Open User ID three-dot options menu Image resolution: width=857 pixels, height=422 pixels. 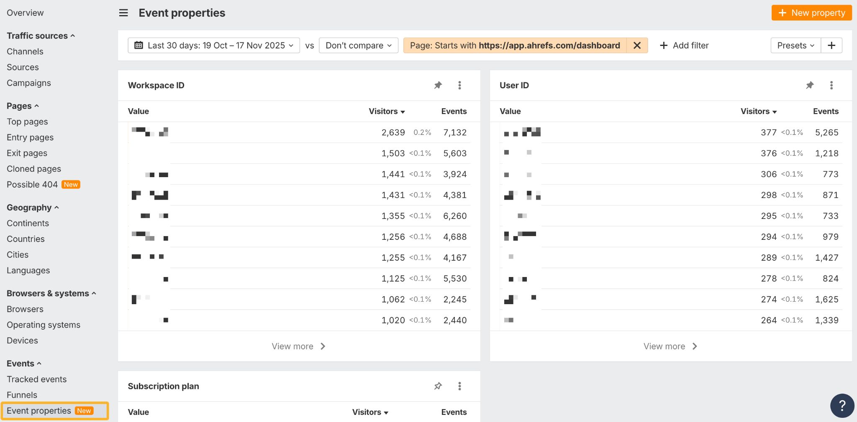click(831, 85)
